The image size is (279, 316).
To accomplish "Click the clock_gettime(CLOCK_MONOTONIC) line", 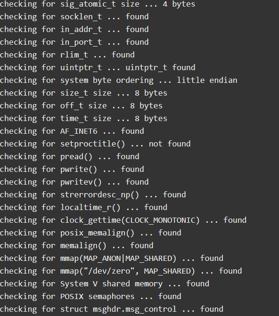I will pos(123,220).
